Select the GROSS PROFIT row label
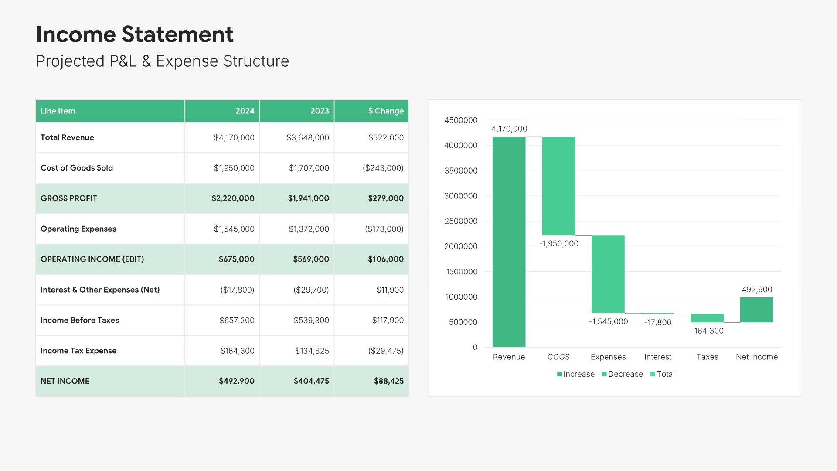837x471 pixels. point(69,198)
